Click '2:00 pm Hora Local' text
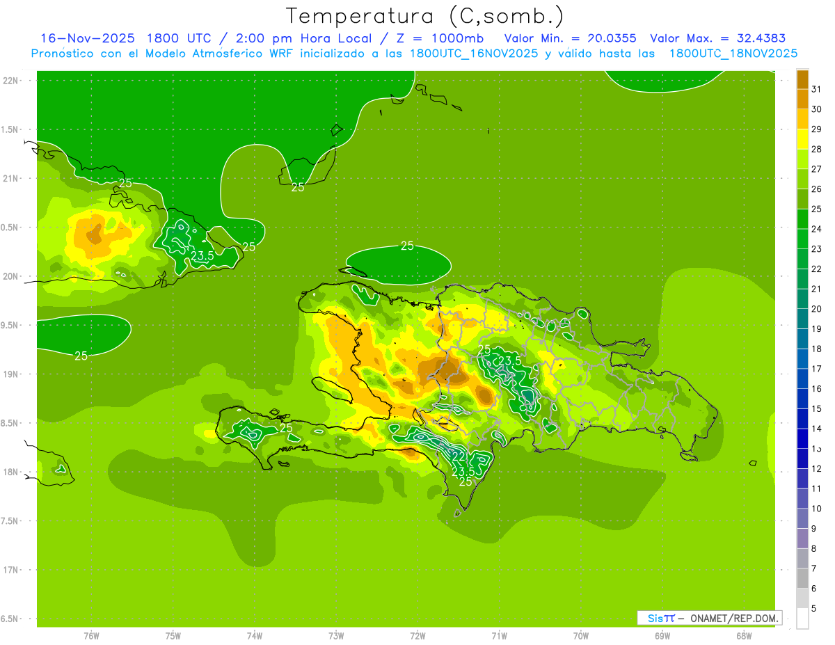 tap(312, 38)
